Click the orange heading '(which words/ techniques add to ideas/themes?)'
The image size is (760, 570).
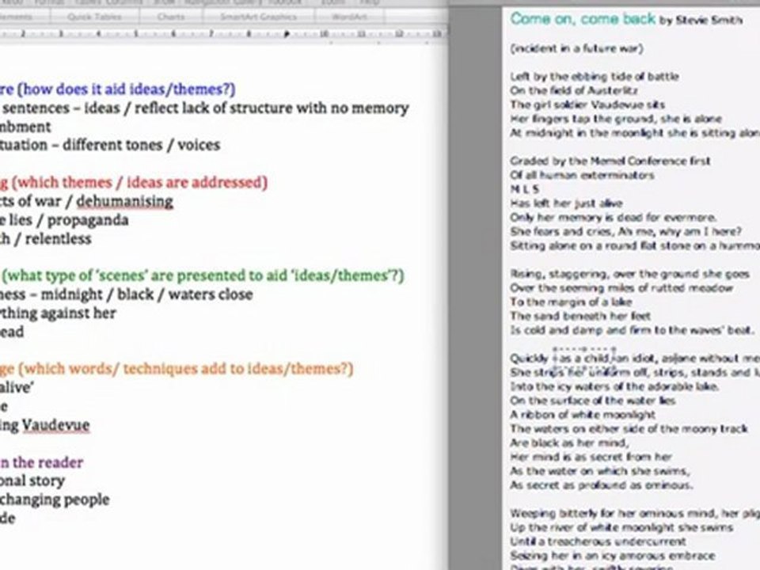pyautogui.click(x=185, y=369)
